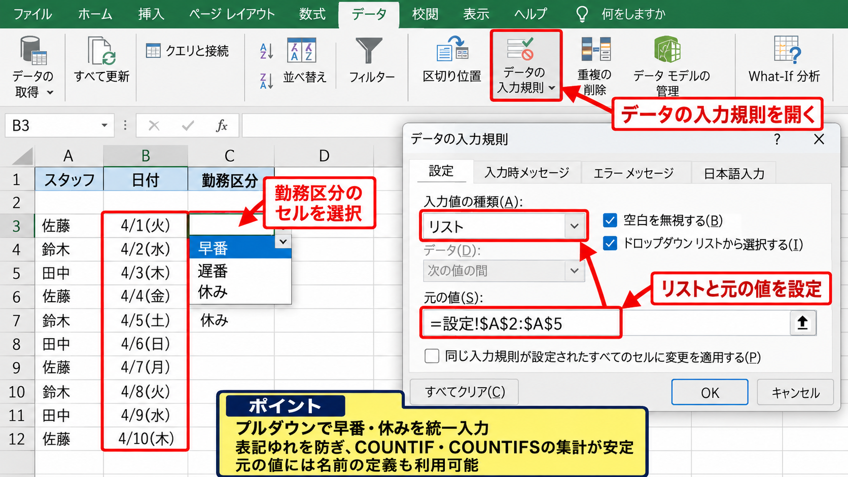
Task: Open the 並べ替え sort dialog
Action: pyautogui.click(x=304, y=61)
